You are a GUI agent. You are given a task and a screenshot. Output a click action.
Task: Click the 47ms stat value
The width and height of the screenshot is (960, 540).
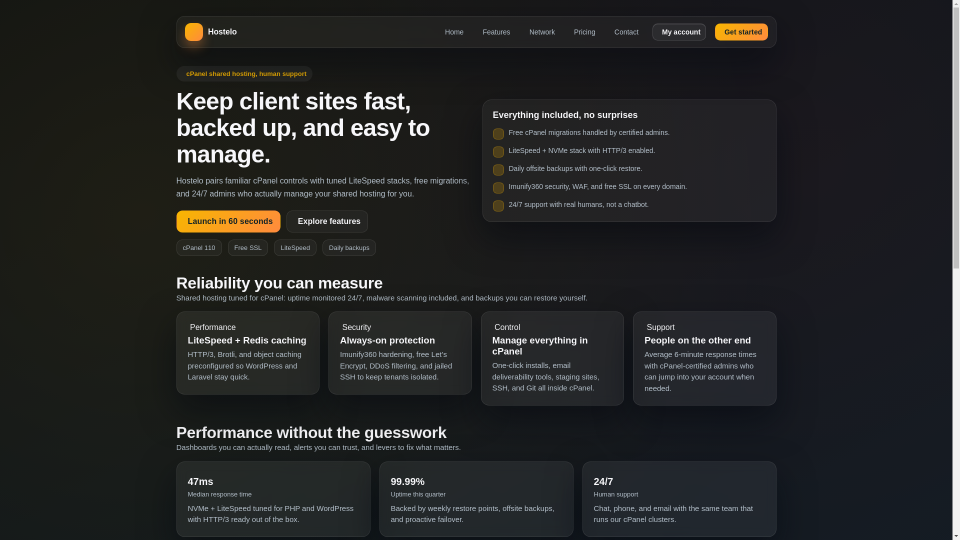(x=200, y=481)
